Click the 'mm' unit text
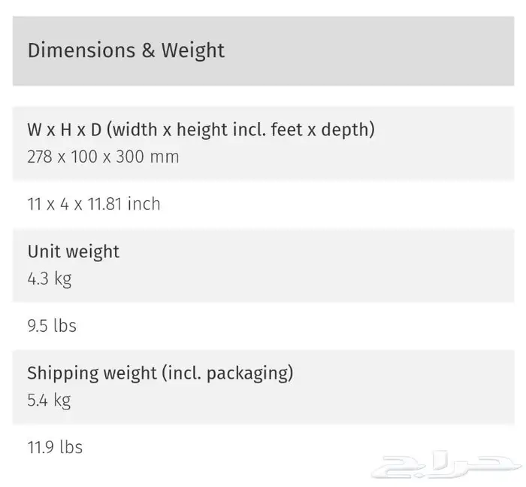 (x=165, y=157)
